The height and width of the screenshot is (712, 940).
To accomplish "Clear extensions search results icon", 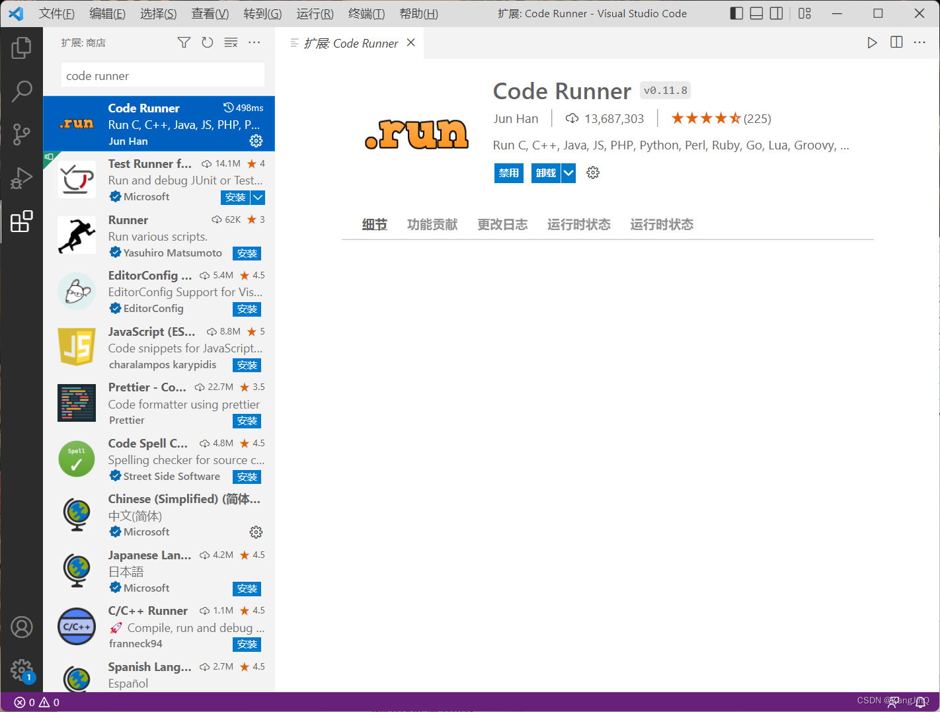I will click(231, 42).
